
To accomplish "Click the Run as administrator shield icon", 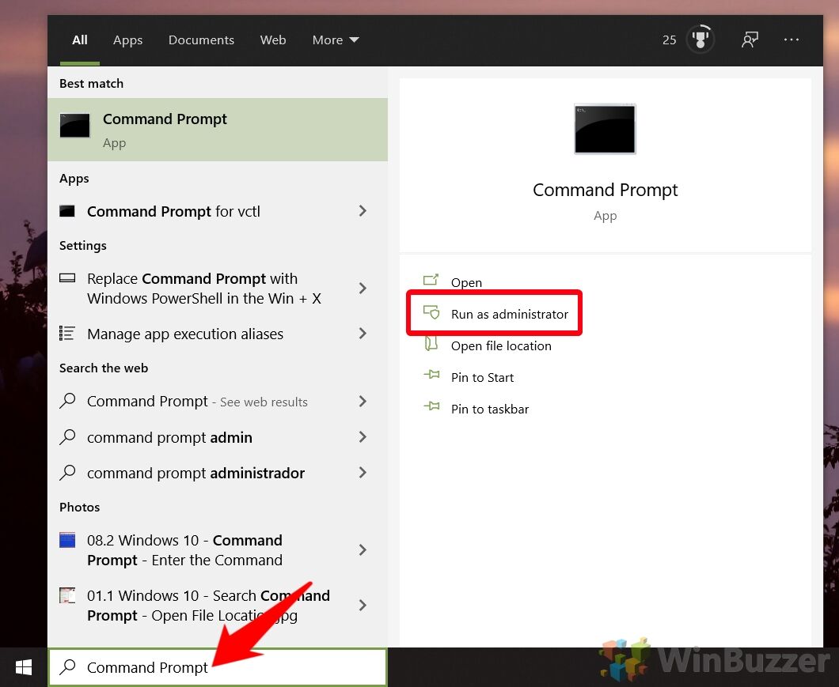I will [x=431, y=312].
